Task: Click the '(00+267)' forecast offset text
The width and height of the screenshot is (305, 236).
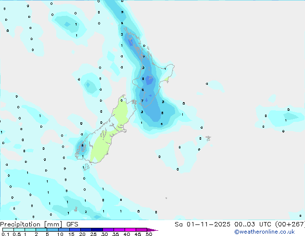Action: [x=290, y=224]
